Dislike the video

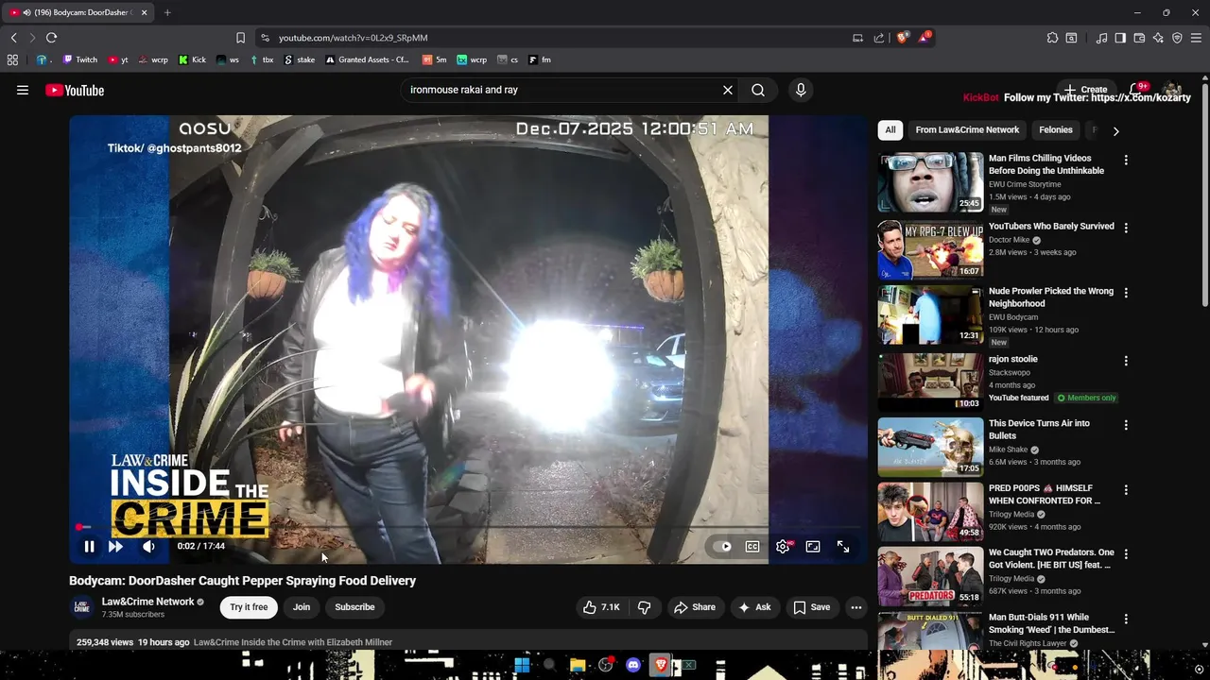click(645, 607)
